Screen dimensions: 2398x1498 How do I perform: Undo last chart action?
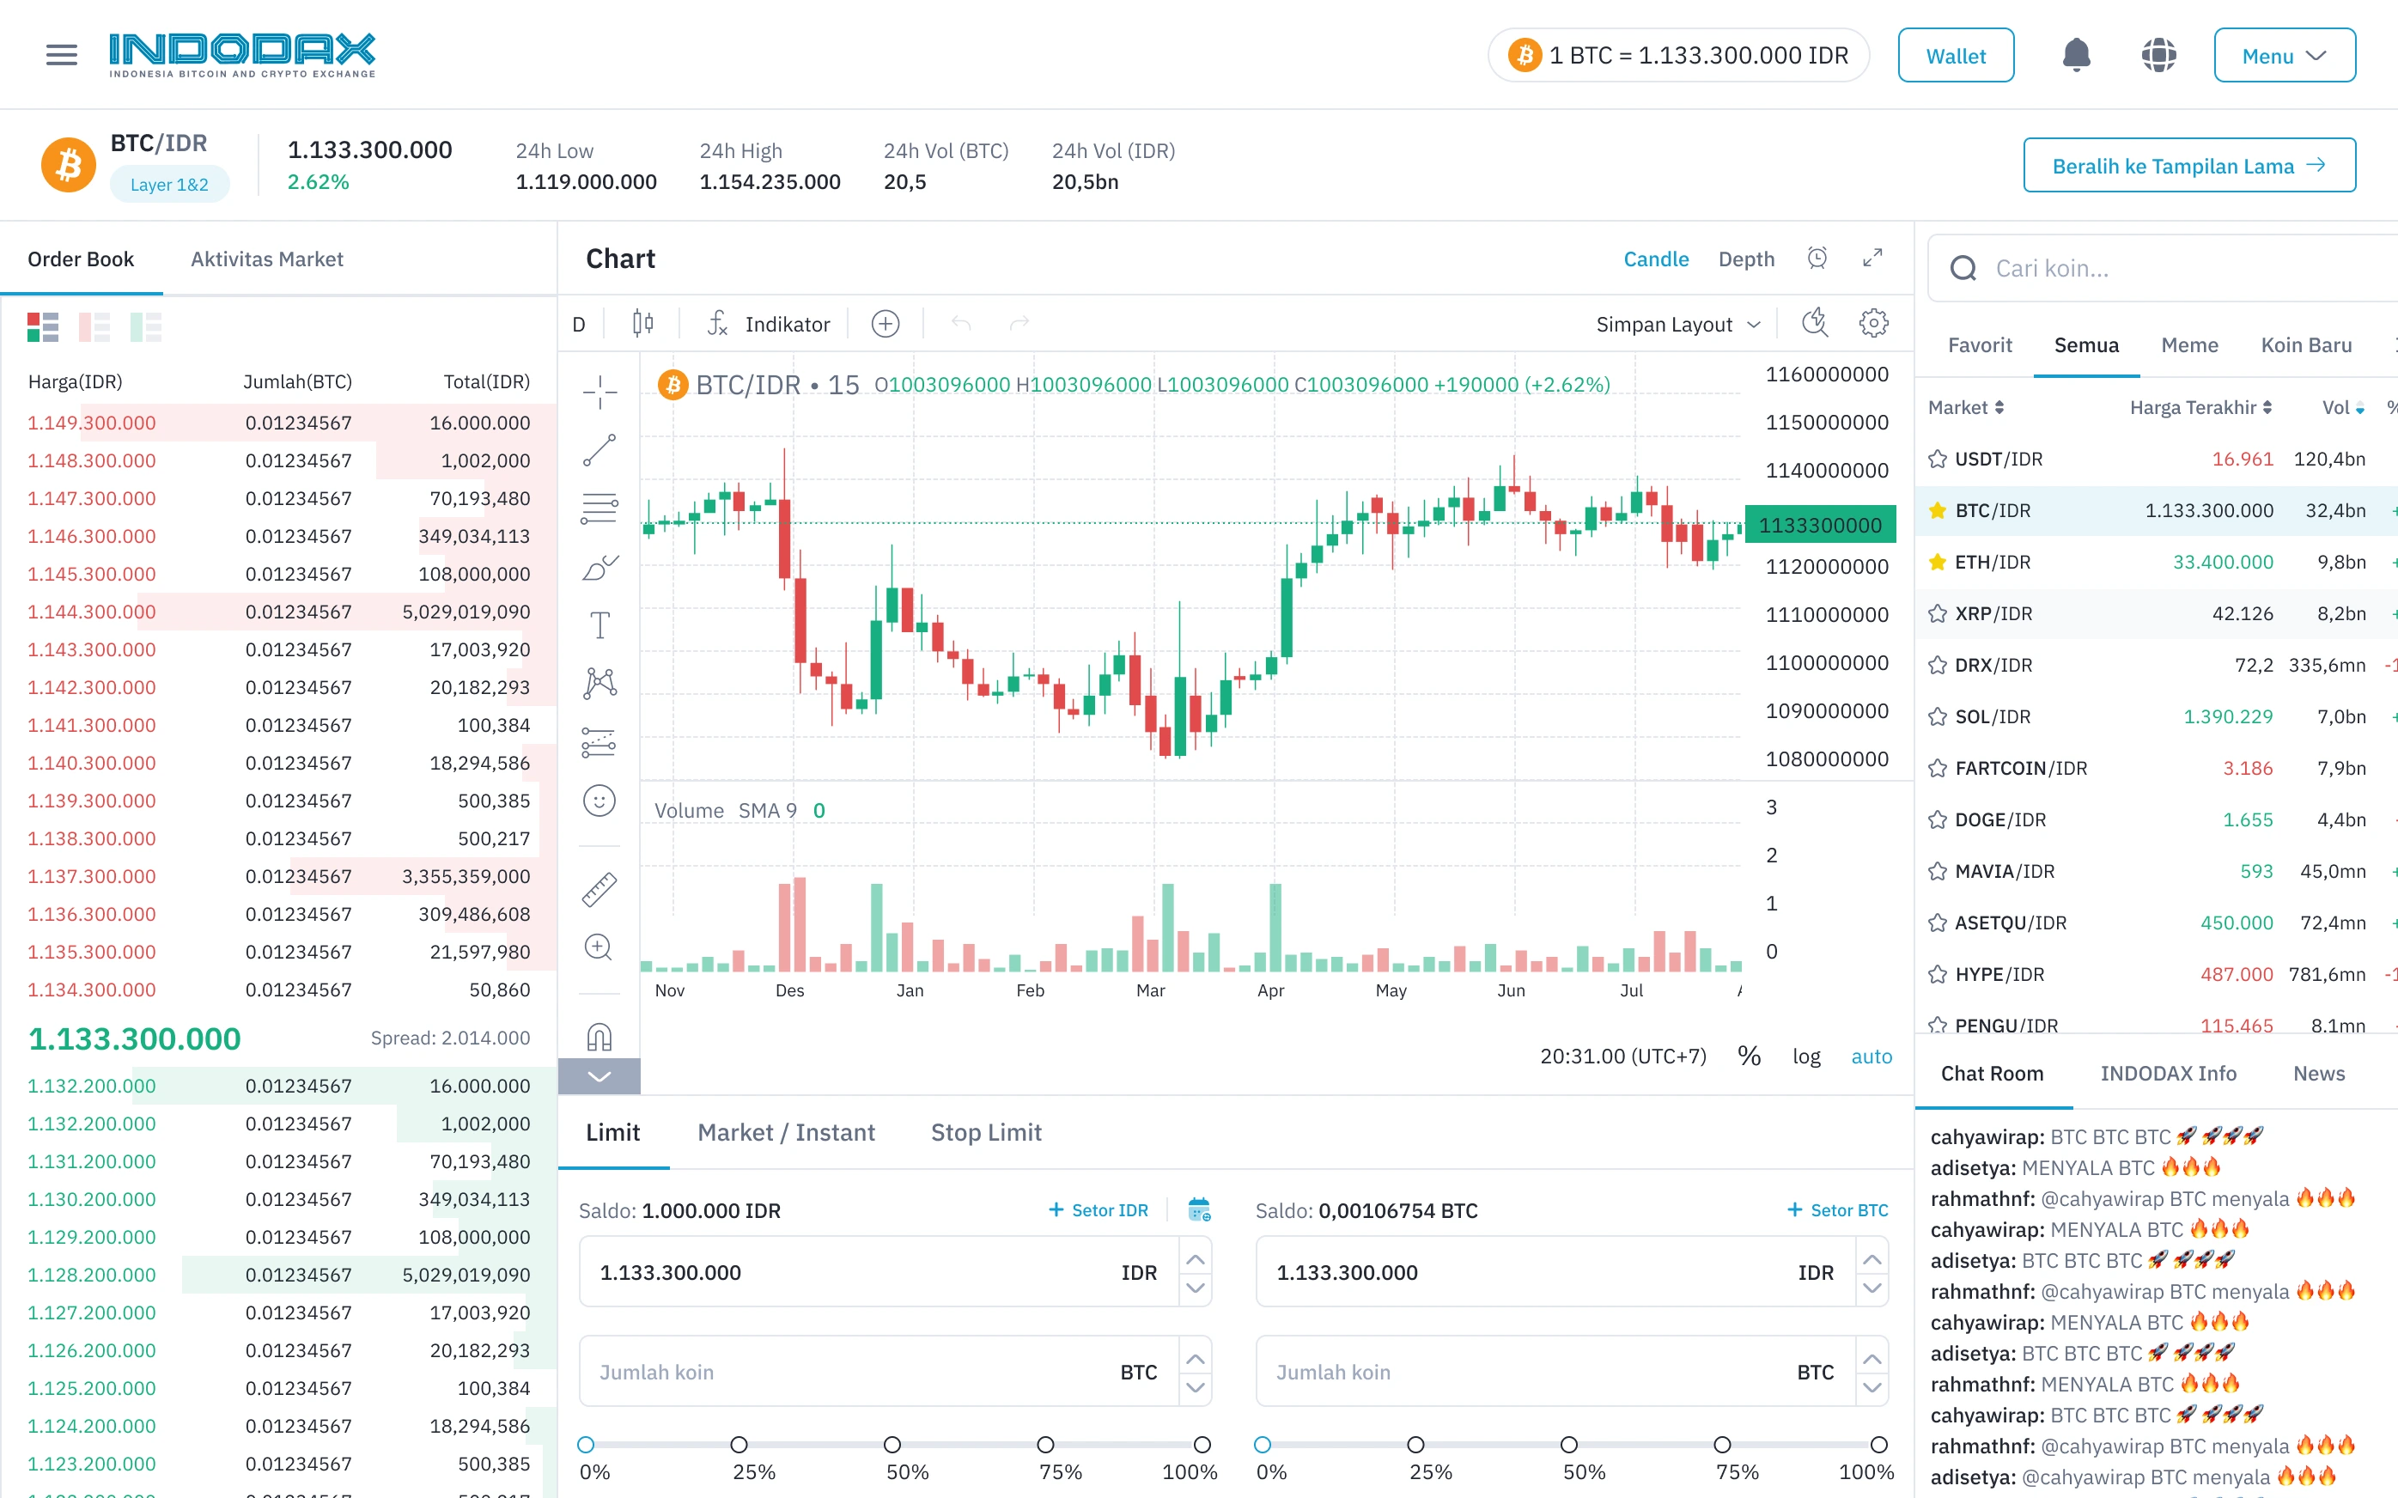[x=961, y=324]
